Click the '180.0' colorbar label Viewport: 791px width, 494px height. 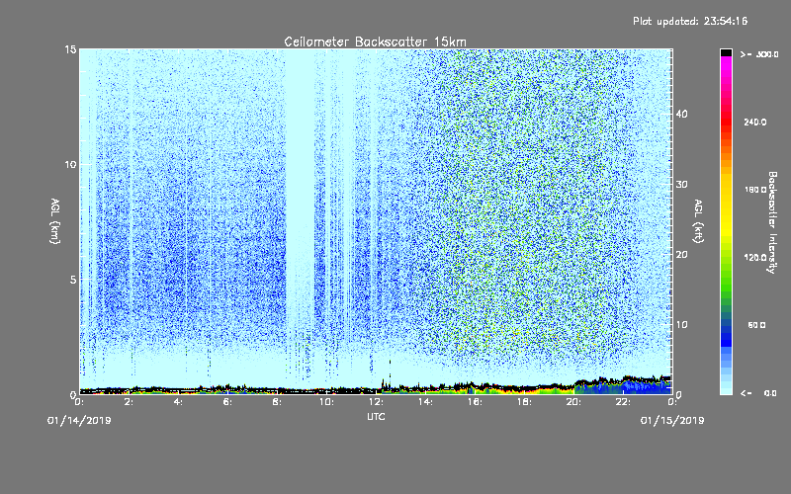click(x=755, y=190)
